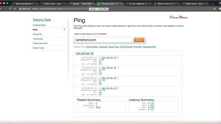Click the 104.20.94.18 result heading link
Screen dimensions: 221x124
(84, 53)
